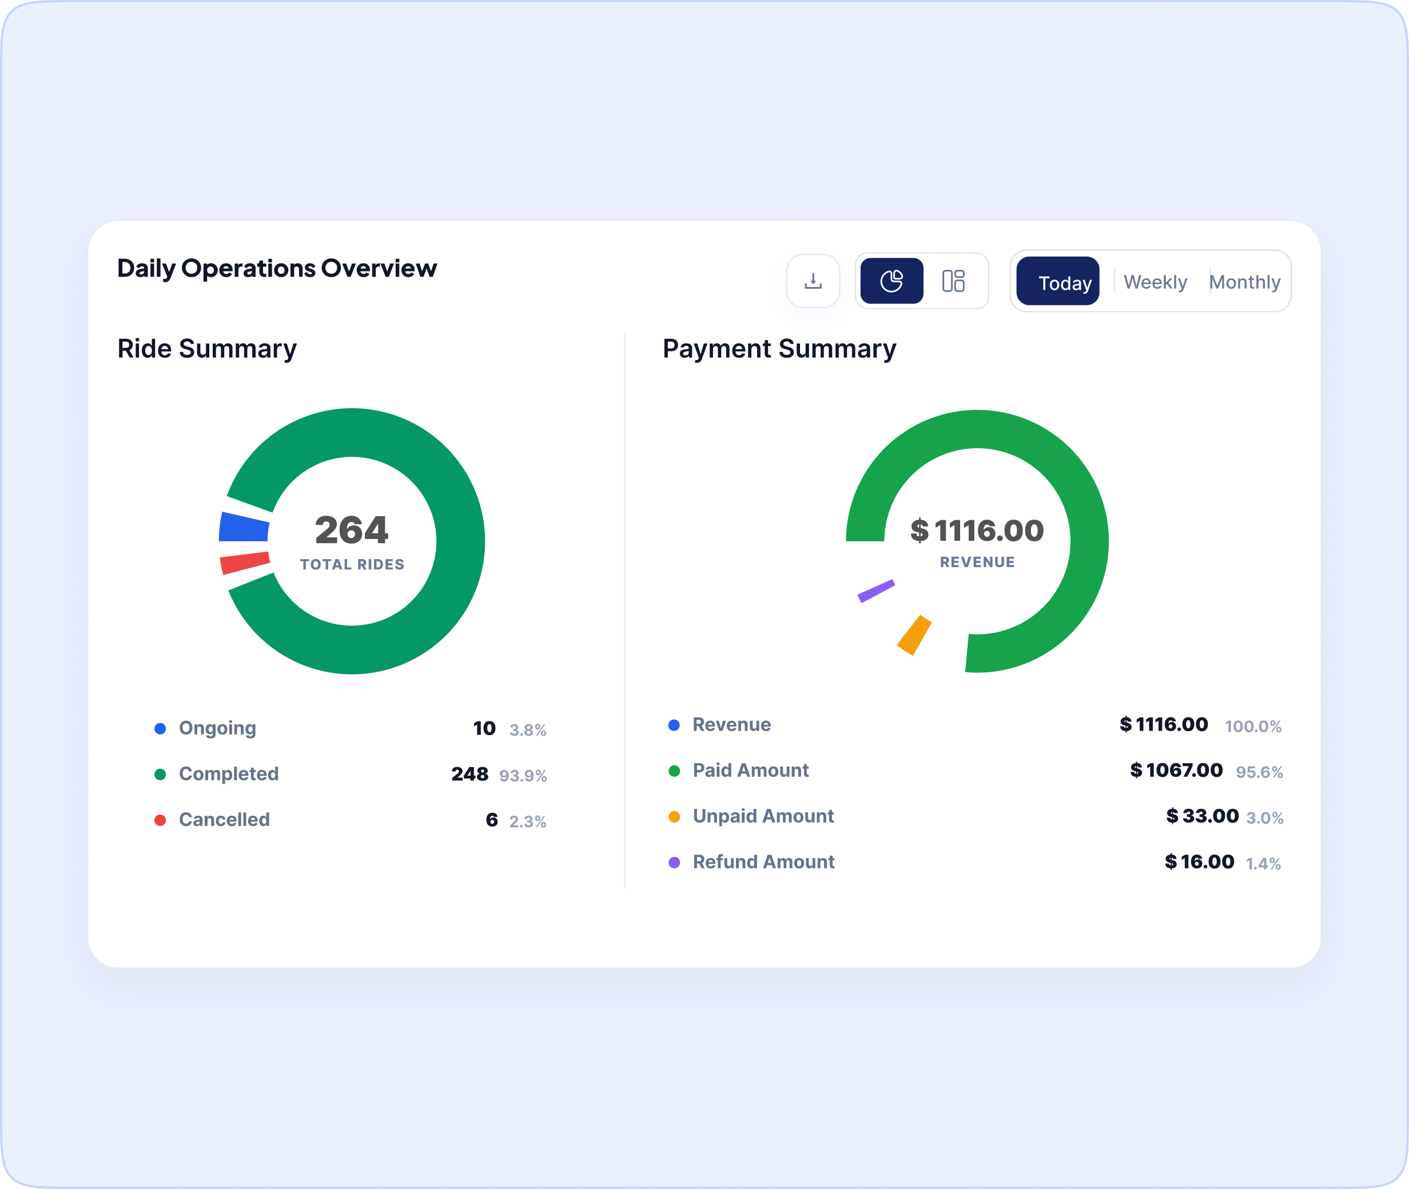The image size is (1409, 1189).
Task: Click the Revenue blue legend dot
Action: pos(674,725)
